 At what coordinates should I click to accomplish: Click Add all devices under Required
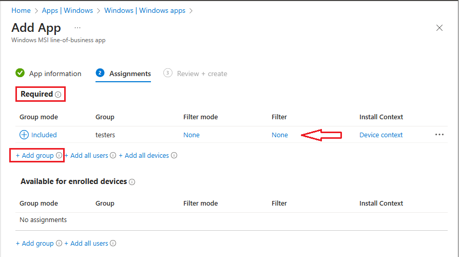point(144,155)
